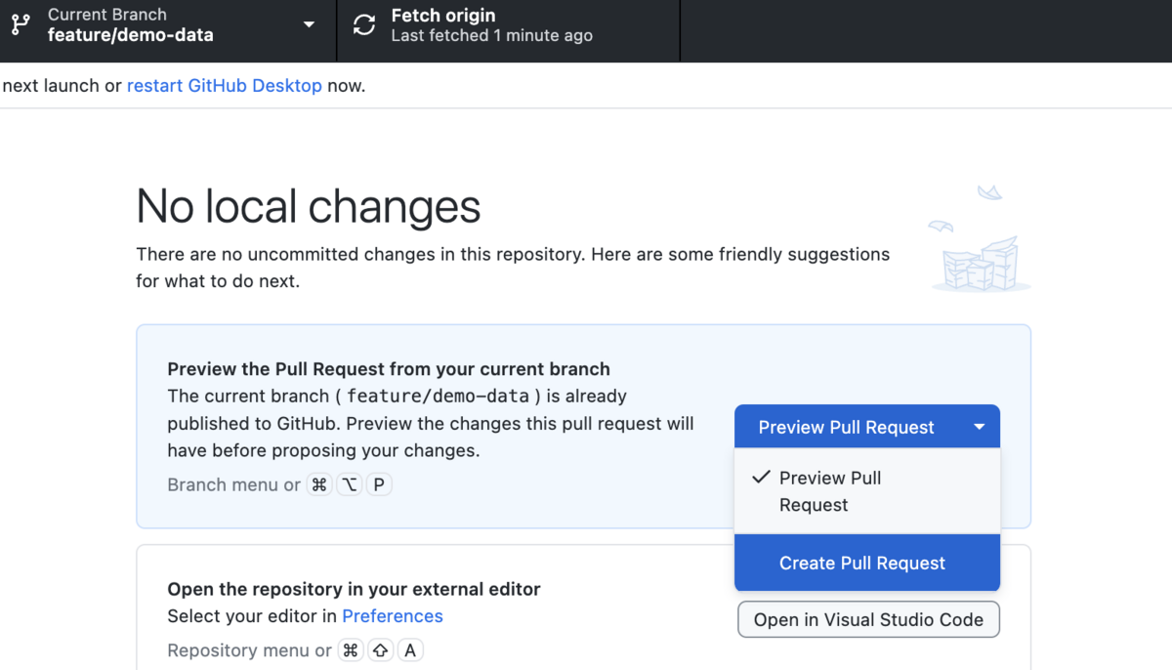Click the Fetch origin label

(443, 16)
